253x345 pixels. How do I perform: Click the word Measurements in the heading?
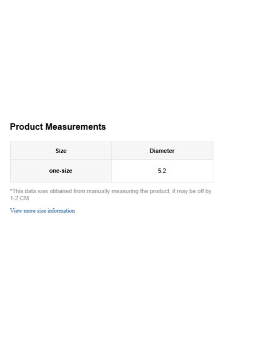76,127
